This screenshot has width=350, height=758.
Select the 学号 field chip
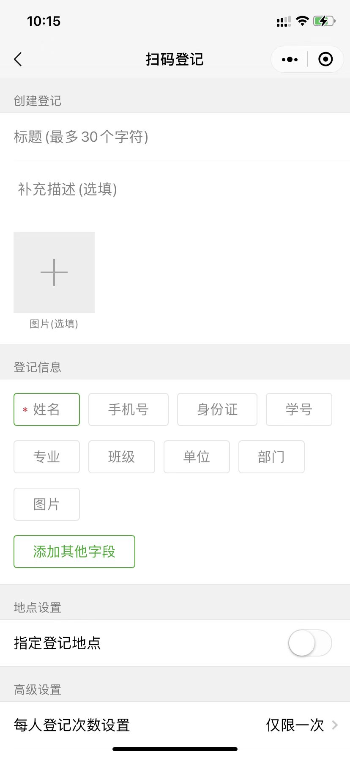299,409
